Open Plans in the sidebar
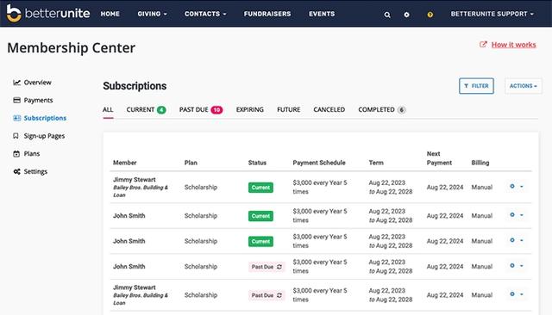Image resolution: width=552 pixels, height=315 pixels. tap(32, 154)
